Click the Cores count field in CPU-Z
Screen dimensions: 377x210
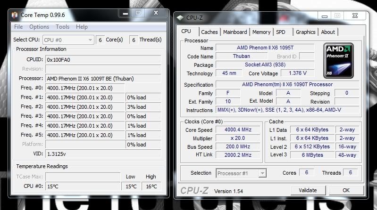click(306, 172)
